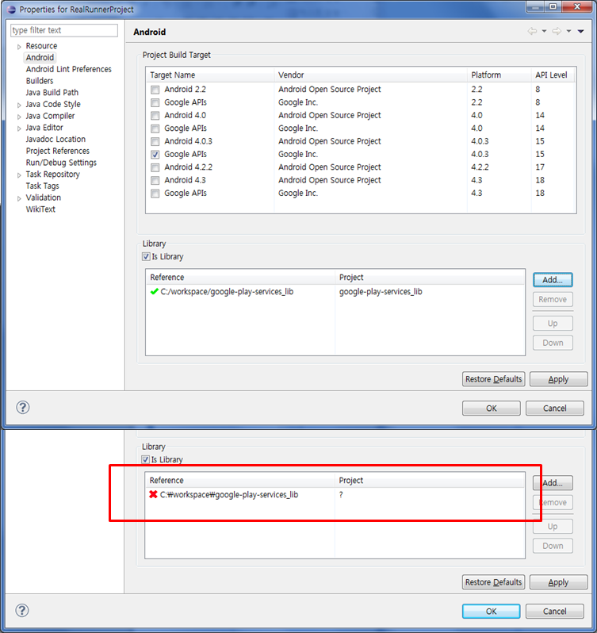Click highlighted OK in lower dialog

(492, 612)
